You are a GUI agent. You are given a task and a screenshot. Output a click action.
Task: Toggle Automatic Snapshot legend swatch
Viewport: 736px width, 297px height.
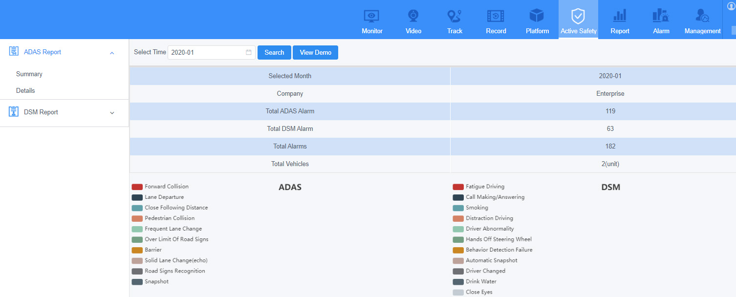click(x=458, y=260)
